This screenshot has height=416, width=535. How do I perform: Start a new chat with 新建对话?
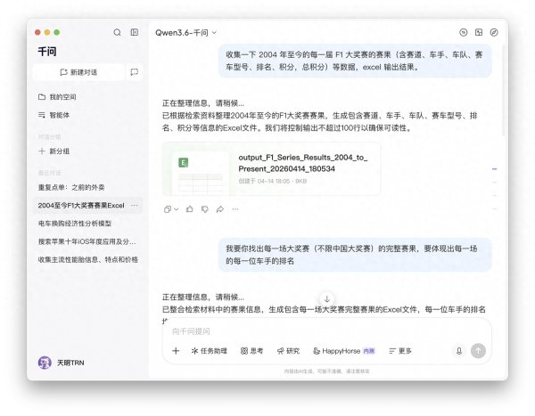[x=78, y=72]
